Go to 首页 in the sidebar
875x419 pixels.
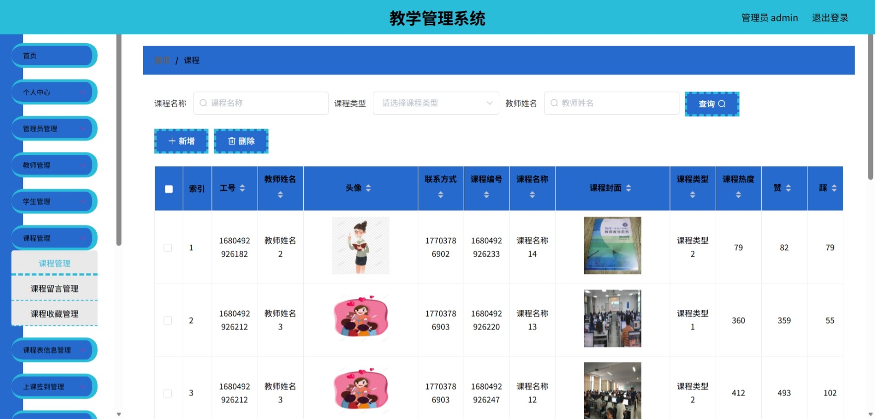54,56
